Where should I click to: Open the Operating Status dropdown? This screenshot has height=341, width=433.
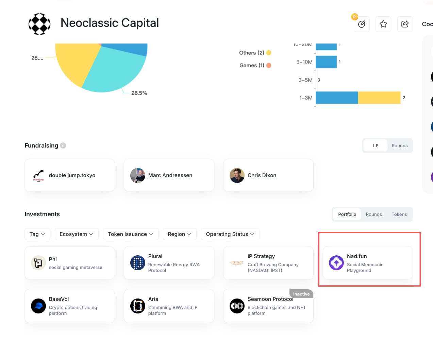230,234
